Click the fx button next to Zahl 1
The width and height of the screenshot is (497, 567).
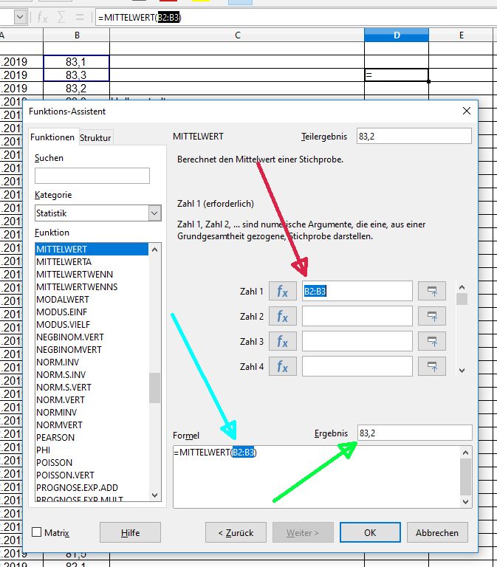tap(282, 292)
